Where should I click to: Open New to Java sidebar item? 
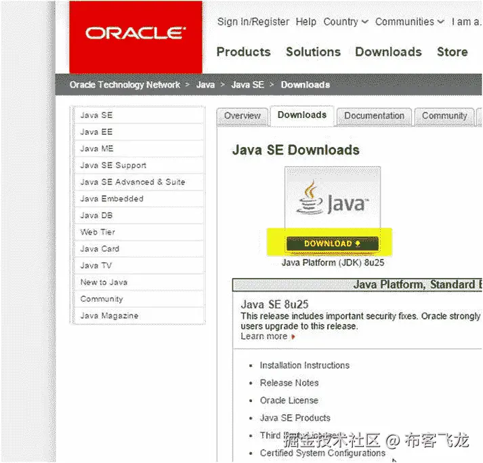point(139,282)
